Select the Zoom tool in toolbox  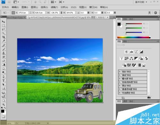coord(4,104)
